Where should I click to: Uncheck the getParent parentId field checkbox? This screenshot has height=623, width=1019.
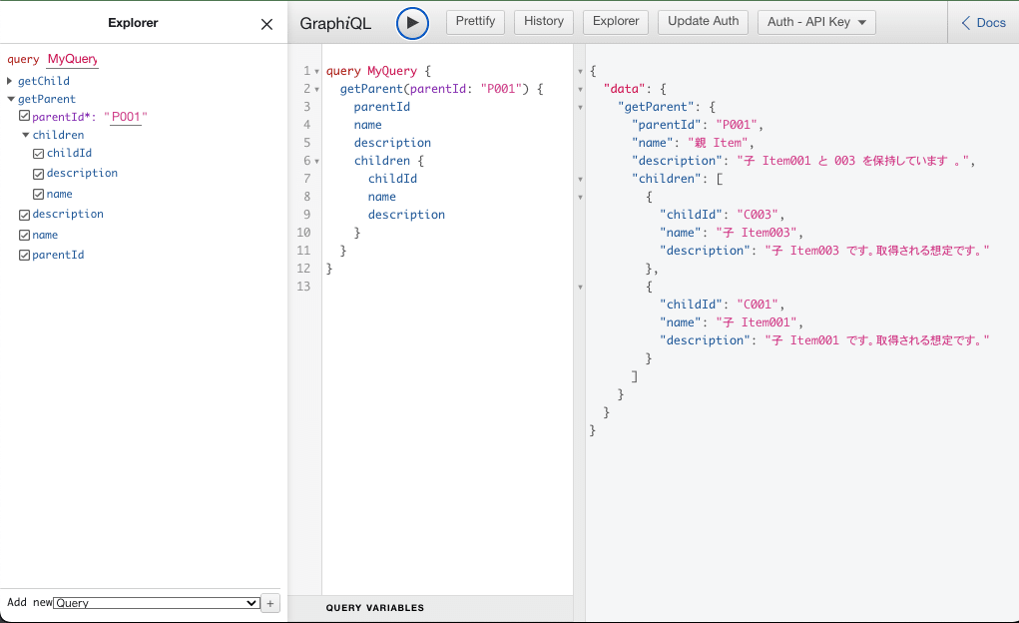click(x=25, y=255)
